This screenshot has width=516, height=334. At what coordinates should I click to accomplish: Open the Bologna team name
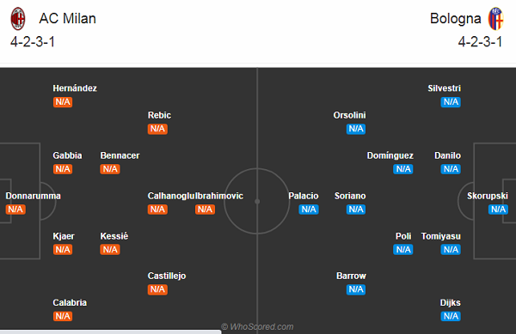point(456,18)
